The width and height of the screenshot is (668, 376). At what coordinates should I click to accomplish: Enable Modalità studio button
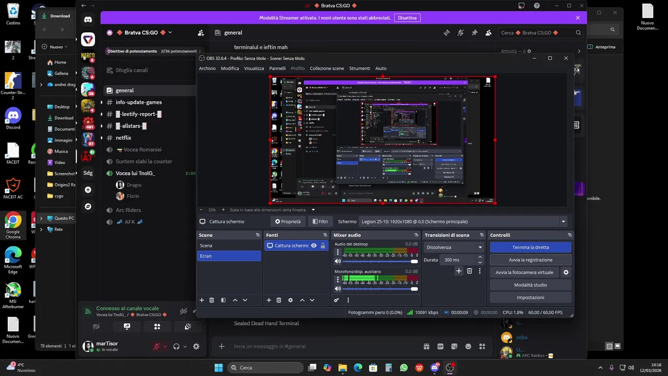pos(530,285)
